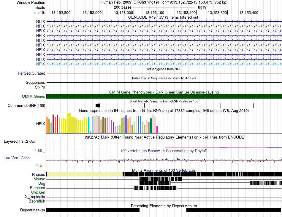Click the 13,152,800 ruler coordinate

(x=61, y=12)
